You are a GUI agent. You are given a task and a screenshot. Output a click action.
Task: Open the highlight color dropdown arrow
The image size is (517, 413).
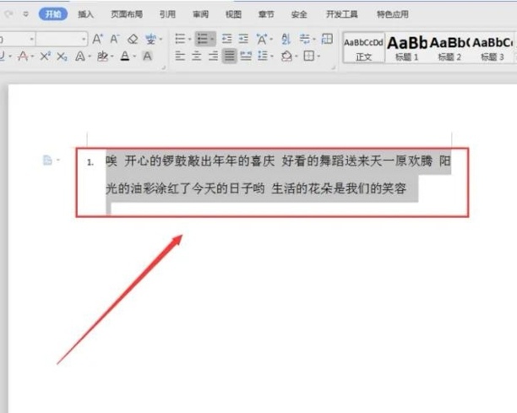click(x=112, y=57)
